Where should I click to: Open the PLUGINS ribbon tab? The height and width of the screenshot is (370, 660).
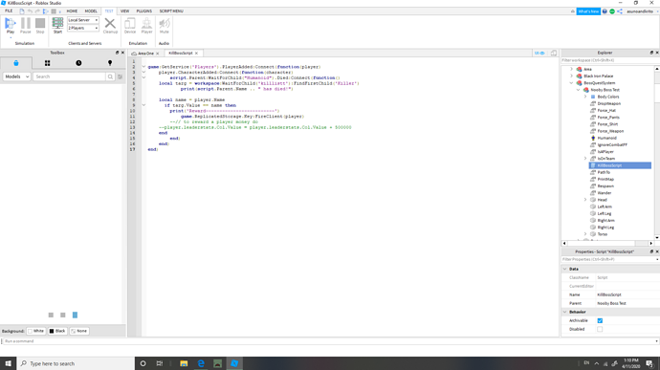coord(143,11)
